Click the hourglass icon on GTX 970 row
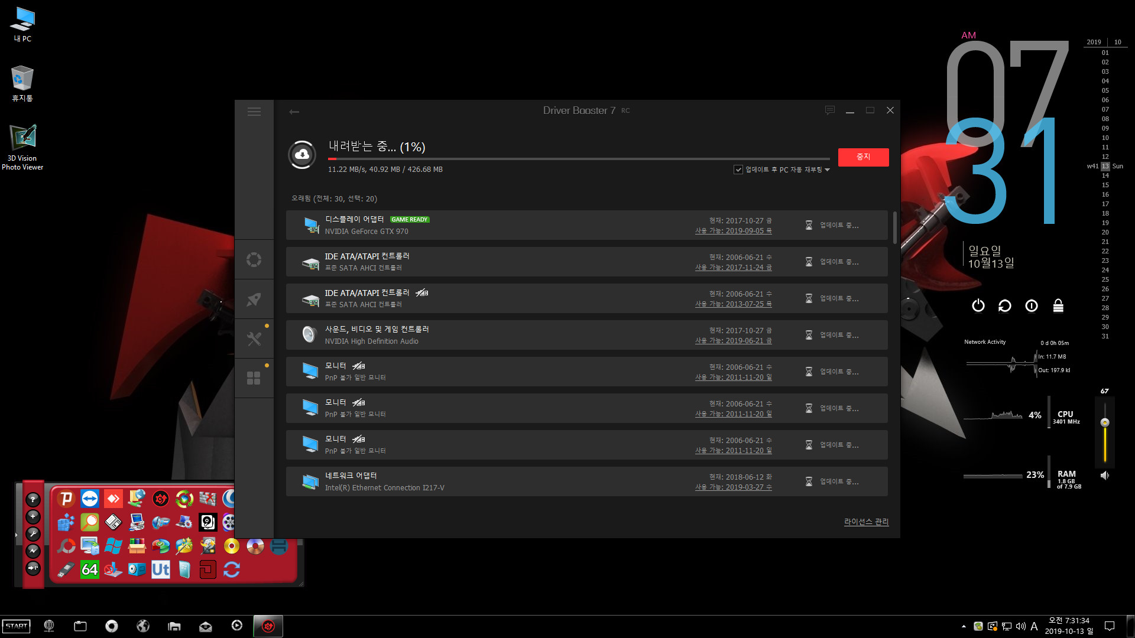Screen dimensions: 1135x638 click(x=809, y=225)
